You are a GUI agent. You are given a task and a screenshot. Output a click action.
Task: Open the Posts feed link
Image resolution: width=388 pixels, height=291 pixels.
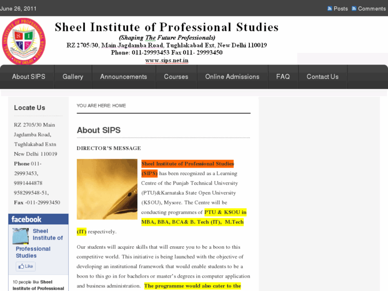(x=341, y=9)
